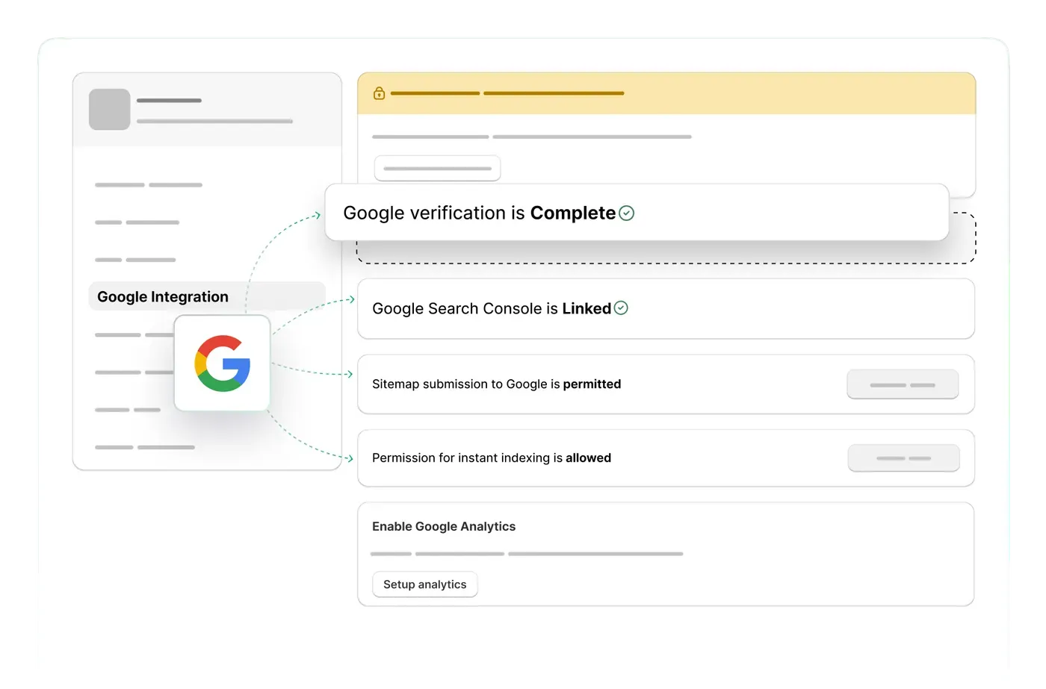Click the Setup analytics button
The height and width of the screenshot is (689, 1046).
(424, 584)
